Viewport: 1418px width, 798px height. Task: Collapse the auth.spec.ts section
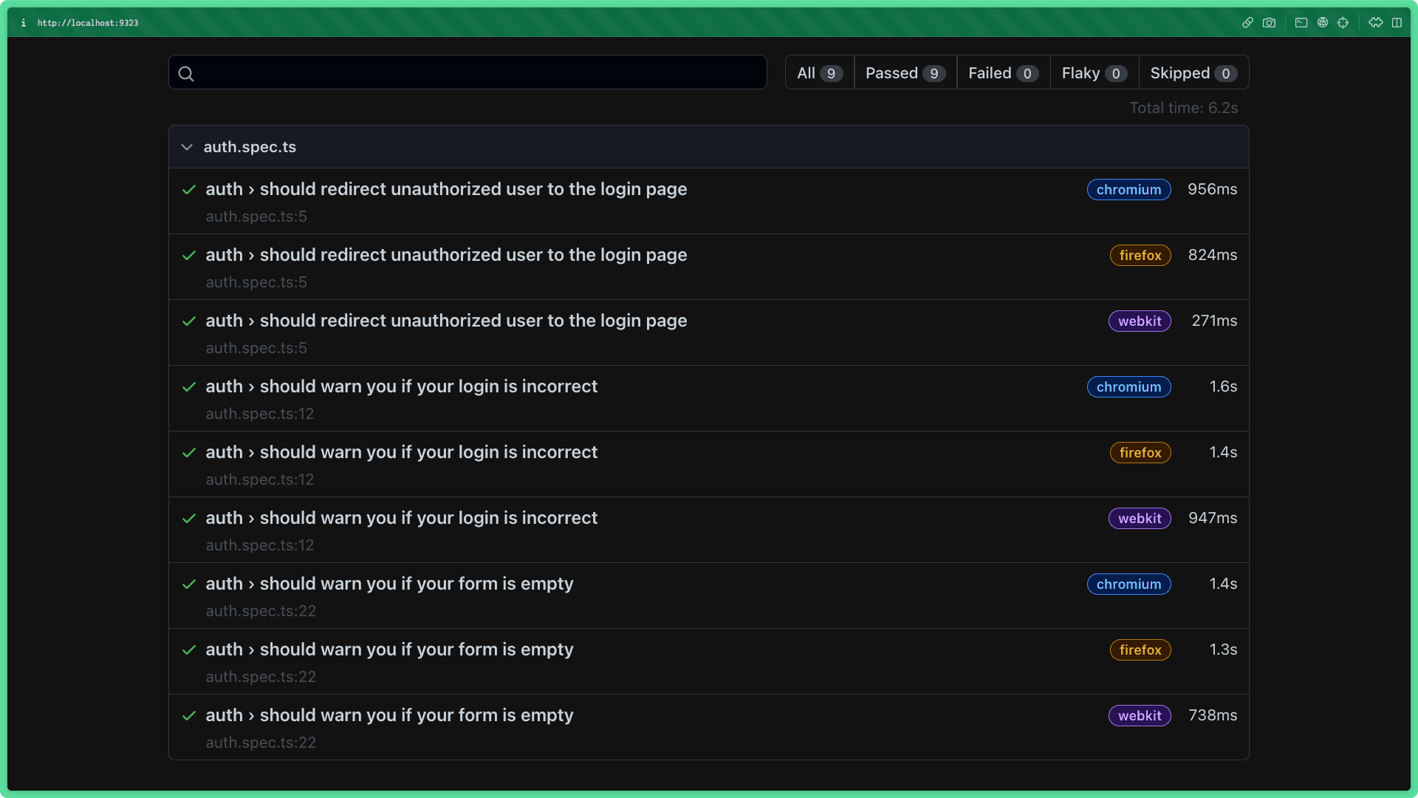[187, 147]
